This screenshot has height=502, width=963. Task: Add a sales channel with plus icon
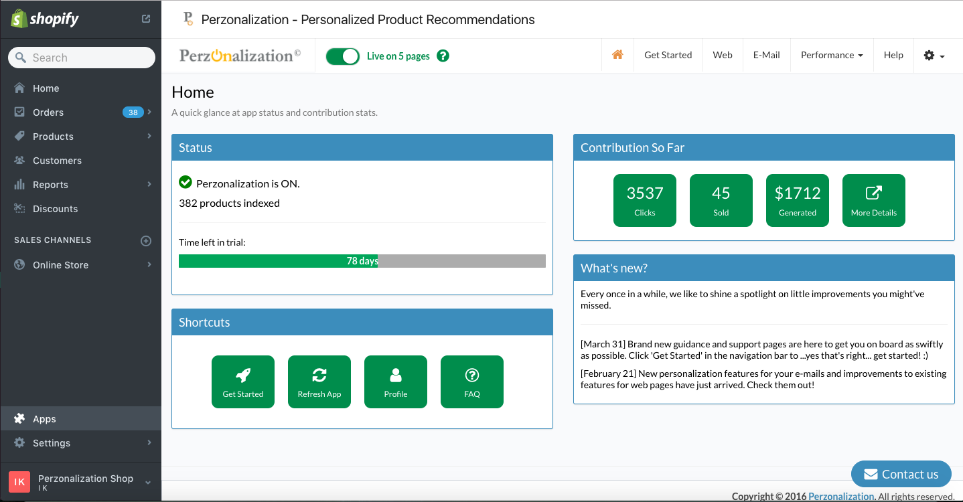146,240
